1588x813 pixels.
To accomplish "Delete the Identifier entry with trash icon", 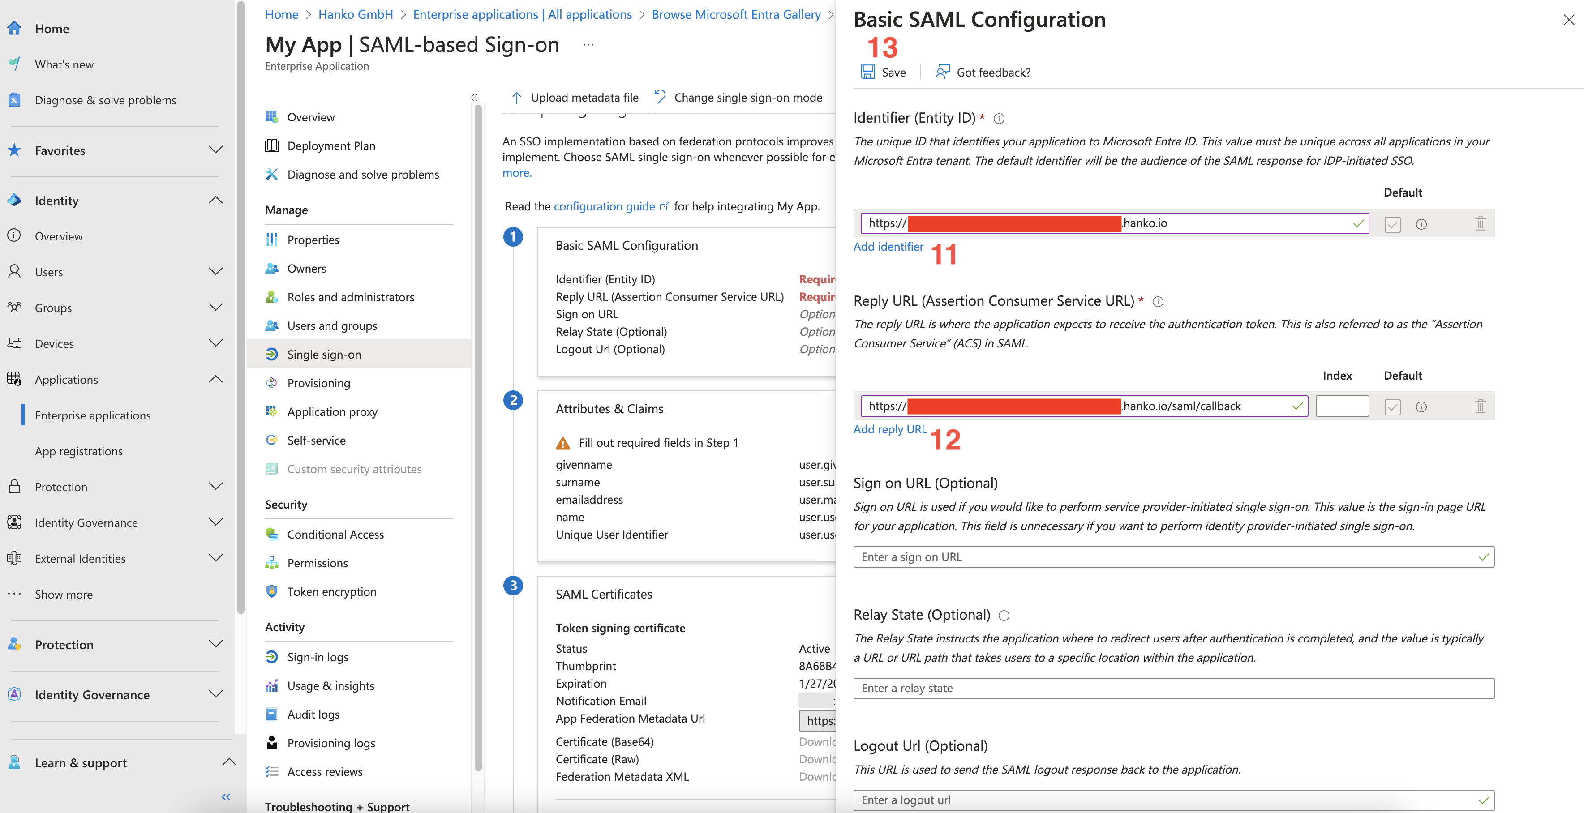I will pos(1480,224).
